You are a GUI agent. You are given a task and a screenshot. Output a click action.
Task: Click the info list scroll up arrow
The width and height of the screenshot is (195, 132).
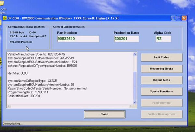(135, 54)
